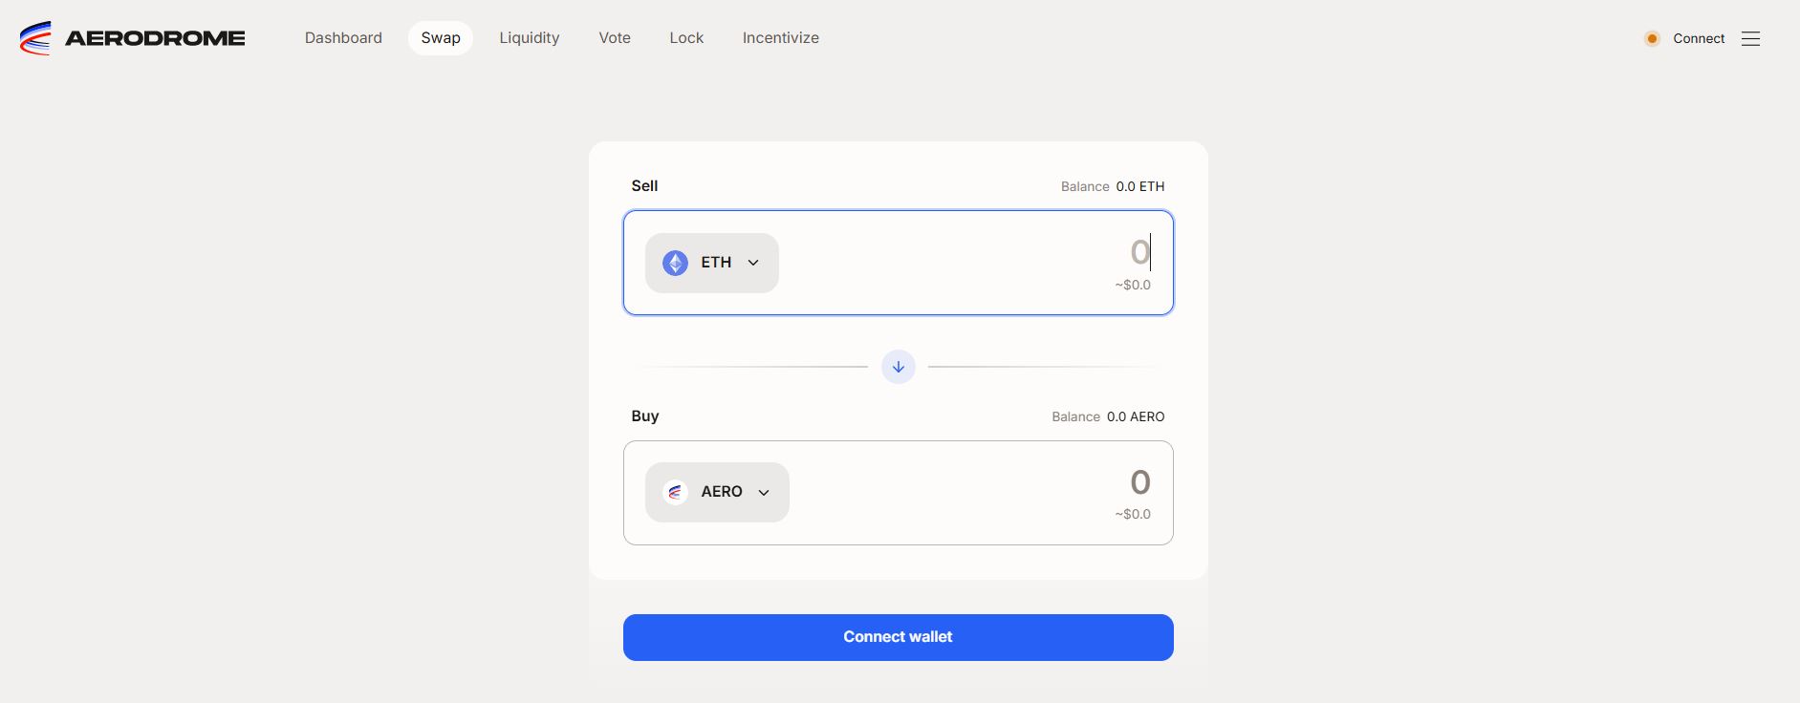Expand the AERO token dropdown chevron

pos(764,492)
